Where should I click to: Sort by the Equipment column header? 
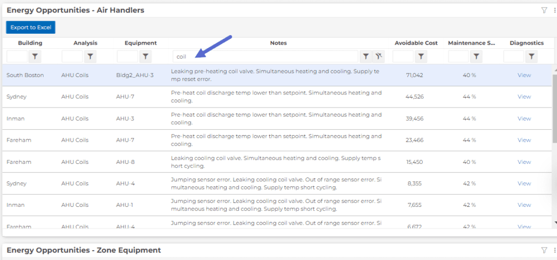pos(141,43)
